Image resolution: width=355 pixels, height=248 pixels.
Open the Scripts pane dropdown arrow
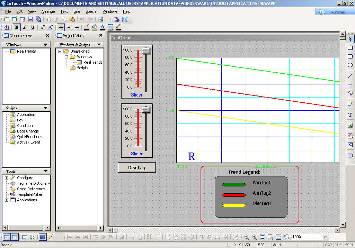(45, 108)
